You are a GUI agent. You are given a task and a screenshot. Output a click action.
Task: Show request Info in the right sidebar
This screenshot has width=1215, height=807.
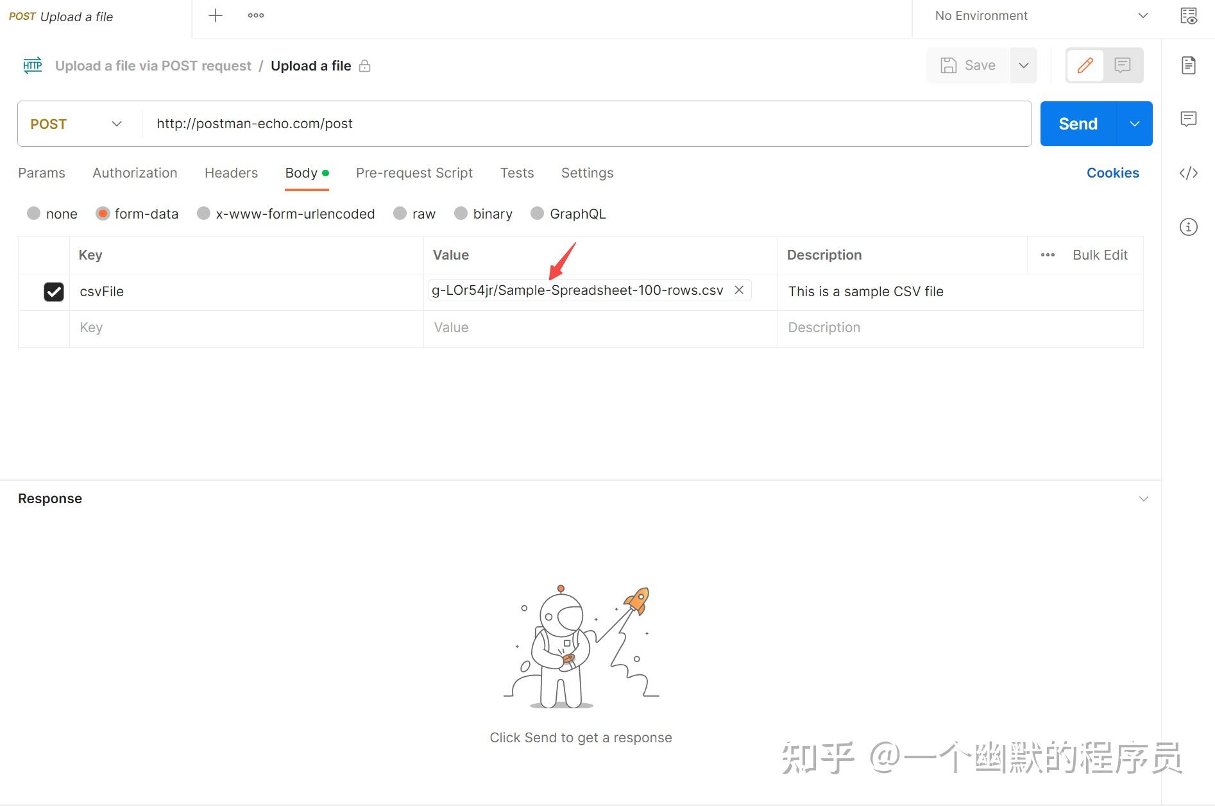click(x=1189, y=227)
